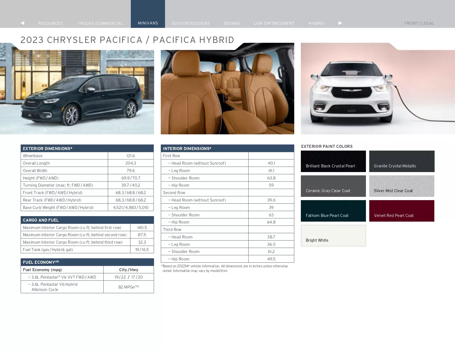The height and width of the screenshot is (351, 455).
Task: Click the Third Row label
Action: [x=172, y=230]
